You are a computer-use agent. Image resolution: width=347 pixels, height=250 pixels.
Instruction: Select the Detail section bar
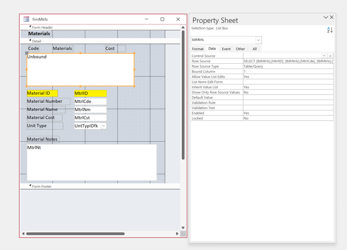point(100,41)
